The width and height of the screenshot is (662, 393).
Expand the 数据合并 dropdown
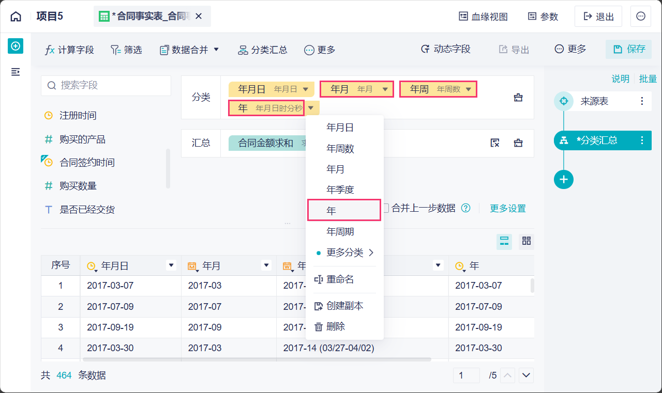point(217,50)
